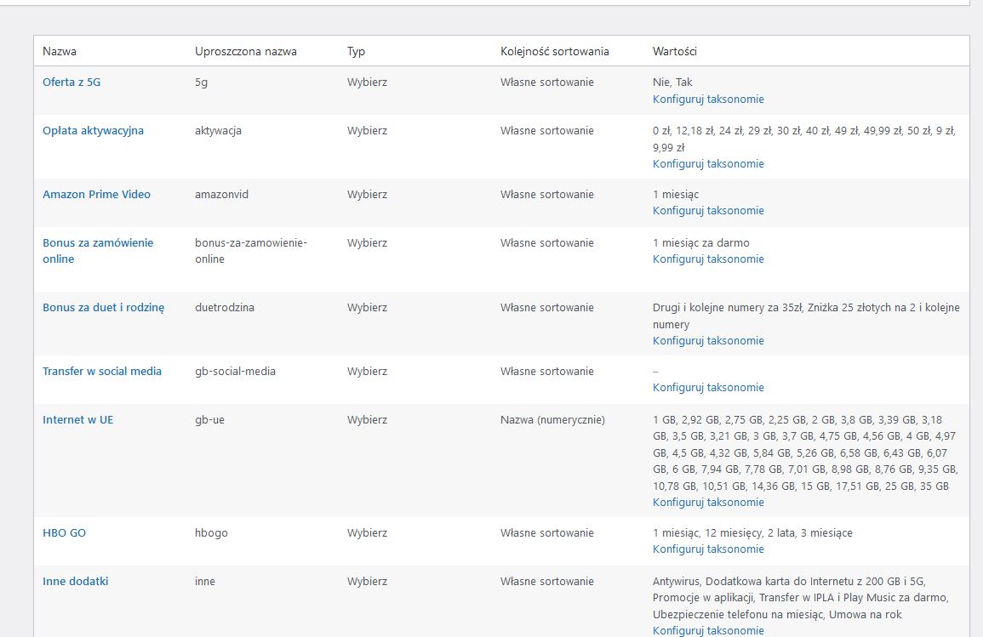Viewport: 983px width, 637px height.
Task: Configure terms for Internet w UE
Action: (708, 503)
